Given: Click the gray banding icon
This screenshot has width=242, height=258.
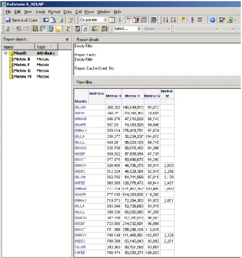Looking at the screenshot, I should pos(200,20).
